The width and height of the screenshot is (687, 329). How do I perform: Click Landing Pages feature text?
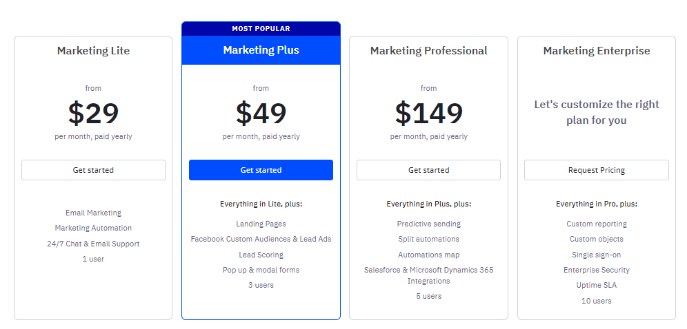coord(261,224)
